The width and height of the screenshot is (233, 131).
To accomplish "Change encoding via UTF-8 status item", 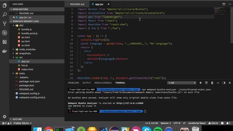I will (x=177, y=123).
